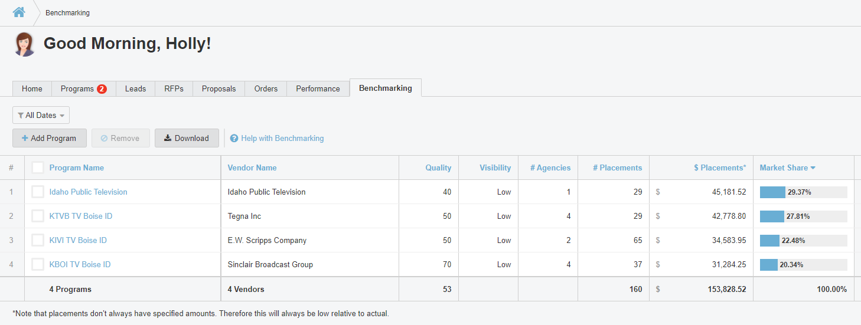Click Holly's profile avatar
The width and height of the screenshot is (861, 325).
(25, 44)
